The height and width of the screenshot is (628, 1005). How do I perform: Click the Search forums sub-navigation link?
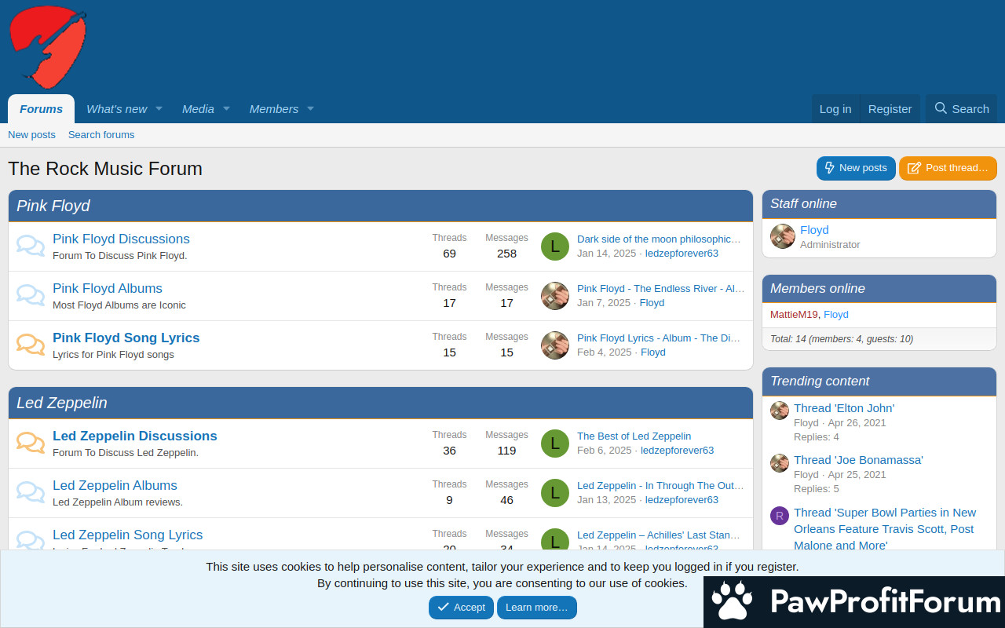pos(101,135)
